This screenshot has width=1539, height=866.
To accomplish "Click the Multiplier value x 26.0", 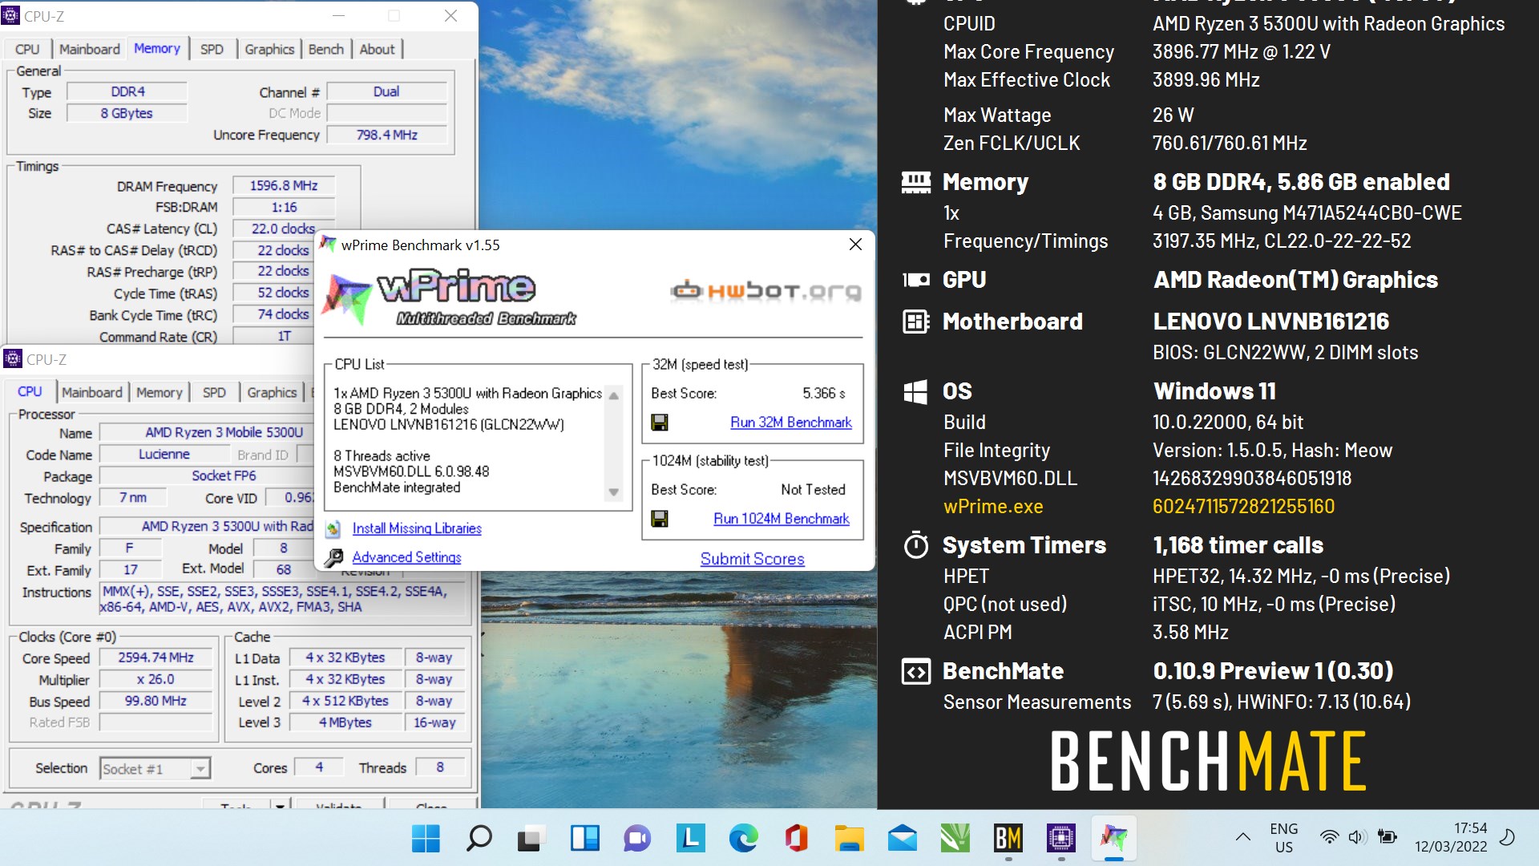I will coord(156,679).
